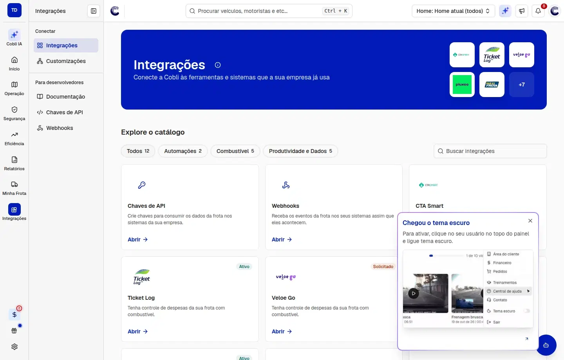Open Cobli IA from the left rail

pos(14,38)
